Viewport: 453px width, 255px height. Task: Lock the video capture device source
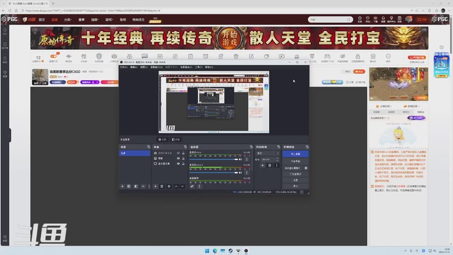coord(183,153)
